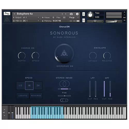Mute the instrument with the M button

[84, 20]
